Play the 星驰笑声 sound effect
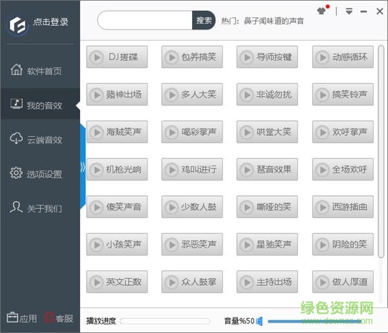This screenshot has width=388, height=333. [267, 244]
